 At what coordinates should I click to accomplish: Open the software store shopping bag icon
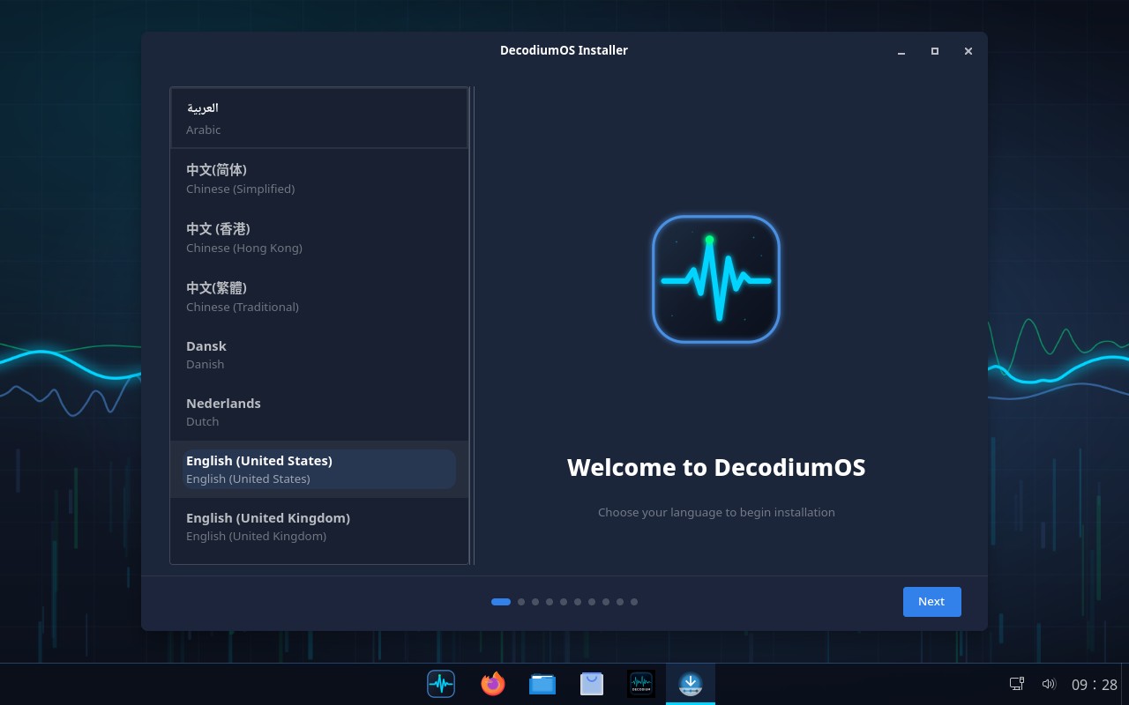592,684
